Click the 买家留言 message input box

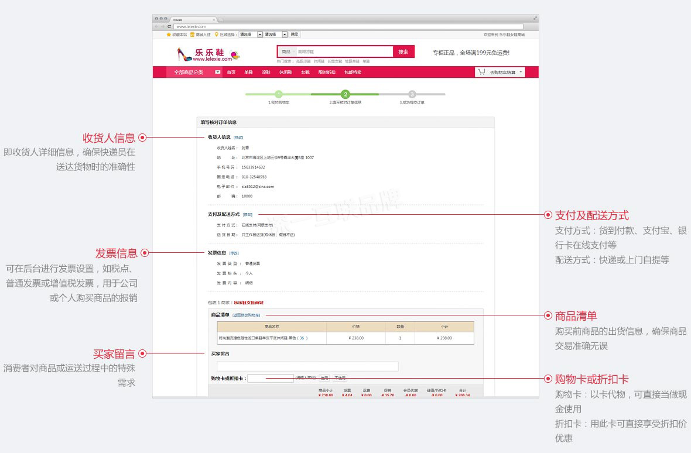pyautogui.click(x=307, y=366)
